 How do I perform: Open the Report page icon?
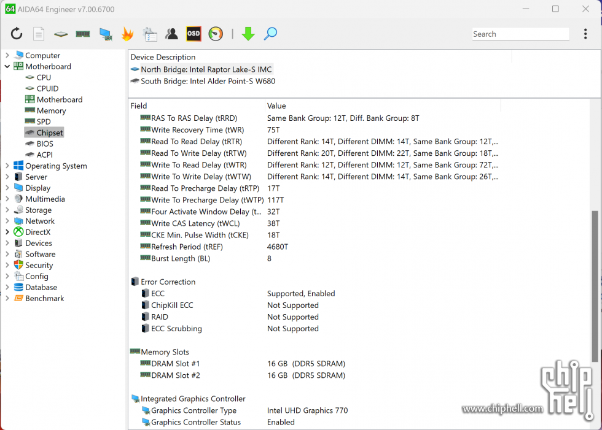(38, 34)
